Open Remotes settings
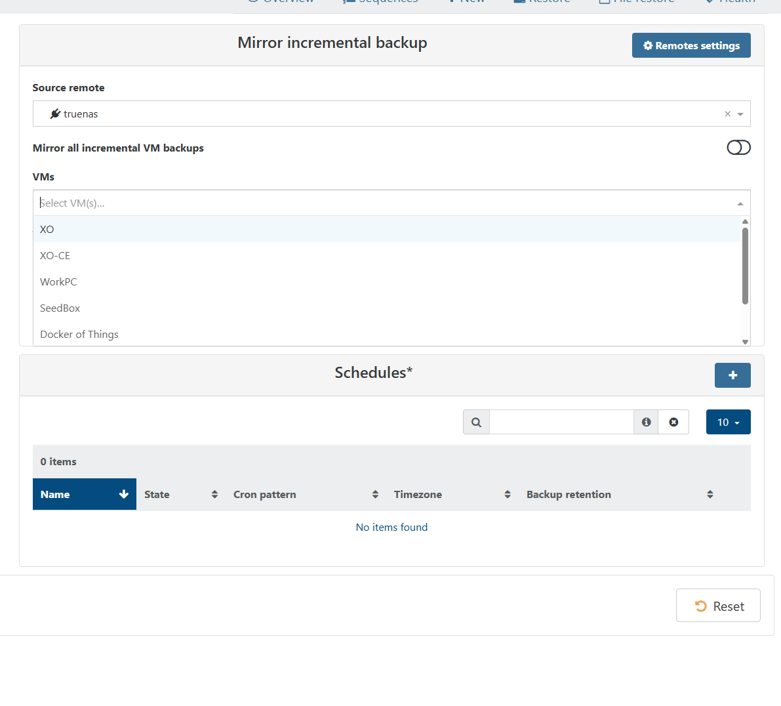781x706 pixels. coord(691,45)
